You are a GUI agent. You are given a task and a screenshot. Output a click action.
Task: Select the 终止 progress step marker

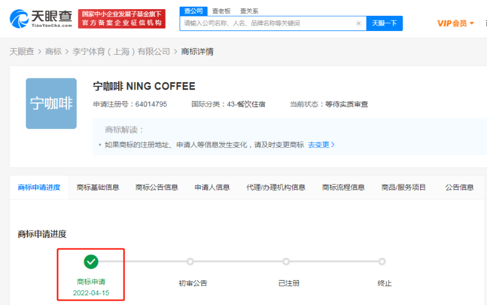point(382,262)
